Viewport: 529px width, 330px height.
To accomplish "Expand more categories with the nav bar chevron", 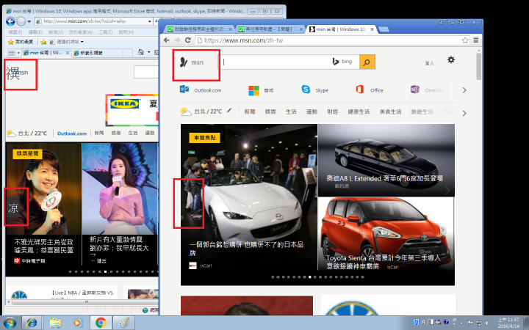I will (464, 113).
